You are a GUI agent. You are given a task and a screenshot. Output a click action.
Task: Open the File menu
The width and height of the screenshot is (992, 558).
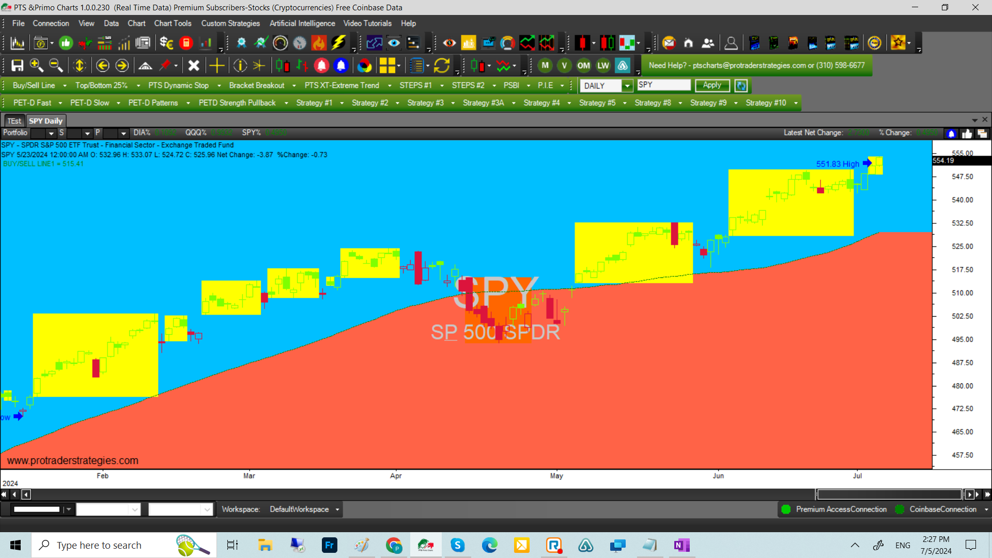[x=18, y=23]
